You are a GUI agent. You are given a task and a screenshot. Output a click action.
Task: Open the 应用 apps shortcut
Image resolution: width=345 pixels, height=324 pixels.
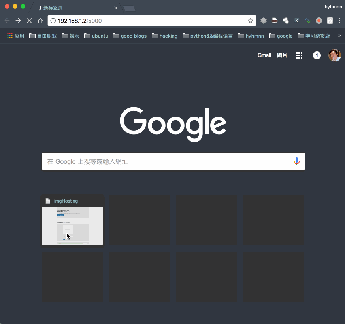click(15, 36)
